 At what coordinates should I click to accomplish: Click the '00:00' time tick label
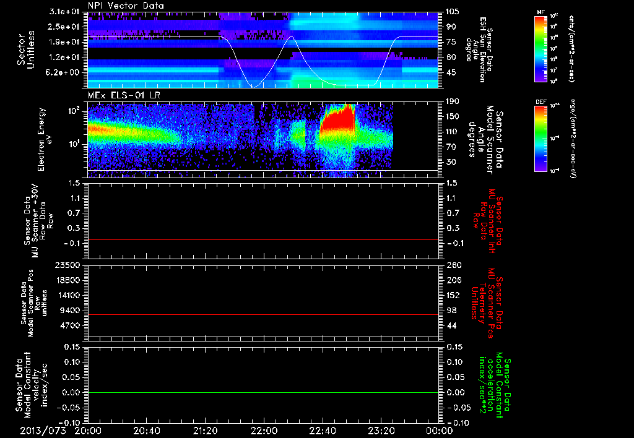click(439, 431)
